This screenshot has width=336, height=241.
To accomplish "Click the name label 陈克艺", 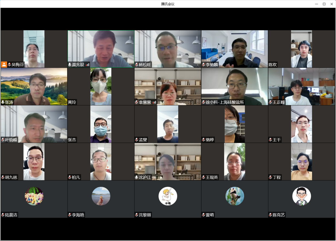I will click(279, 215).
